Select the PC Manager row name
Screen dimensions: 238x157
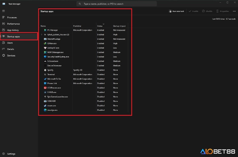[53, 30]
